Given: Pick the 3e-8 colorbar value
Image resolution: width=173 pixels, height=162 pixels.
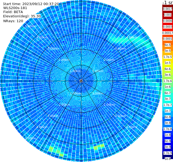Looking at the screenshot, I should 168,123.
